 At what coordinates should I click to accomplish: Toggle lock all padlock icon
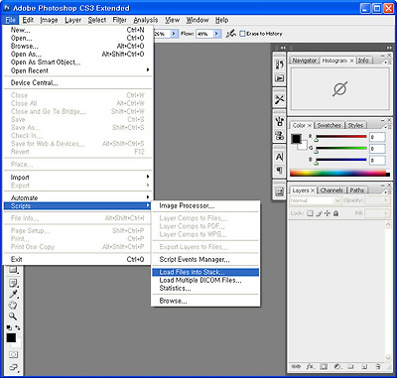tap(336, 213)
